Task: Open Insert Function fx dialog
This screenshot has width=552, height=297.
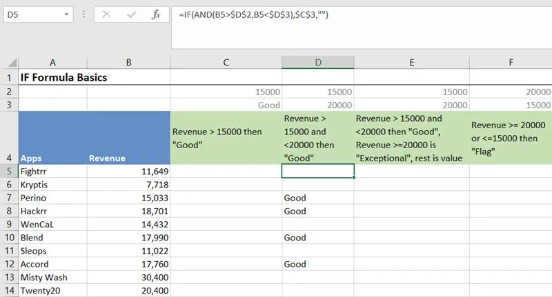Action: tap(157, 14)
